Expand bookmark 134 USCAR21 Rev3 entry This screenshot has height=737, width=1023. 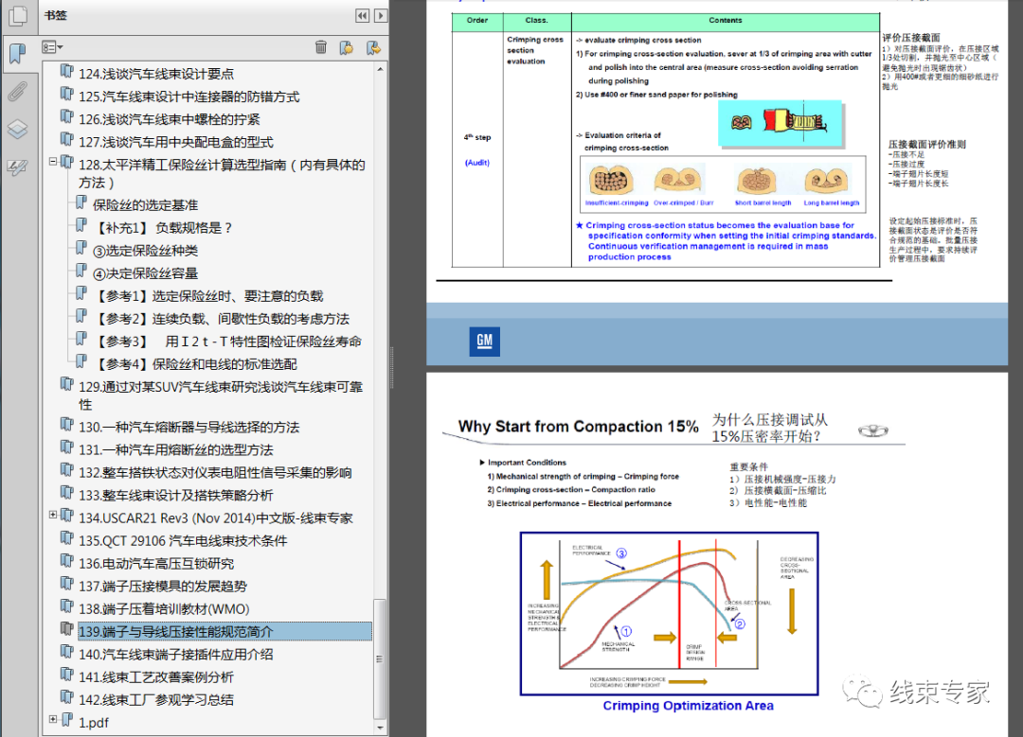[52, 516]
